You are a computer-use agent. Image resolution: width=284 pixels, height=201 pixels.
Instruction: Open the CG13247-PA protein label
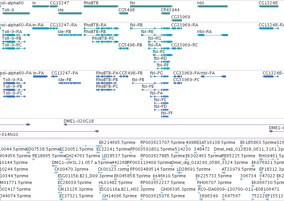tap(65, 73)
